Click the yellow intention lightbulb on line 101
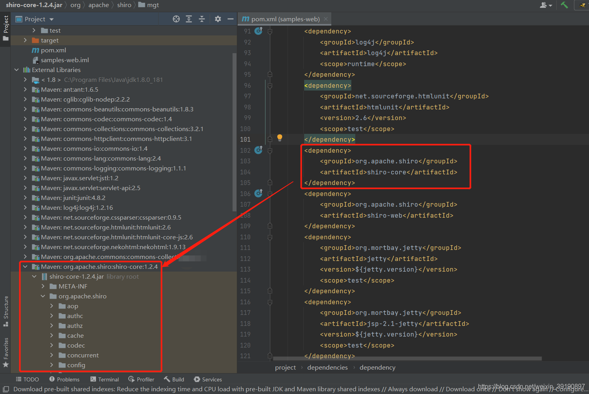Screen dimensions: 589x394 click(x=280, y=138)
